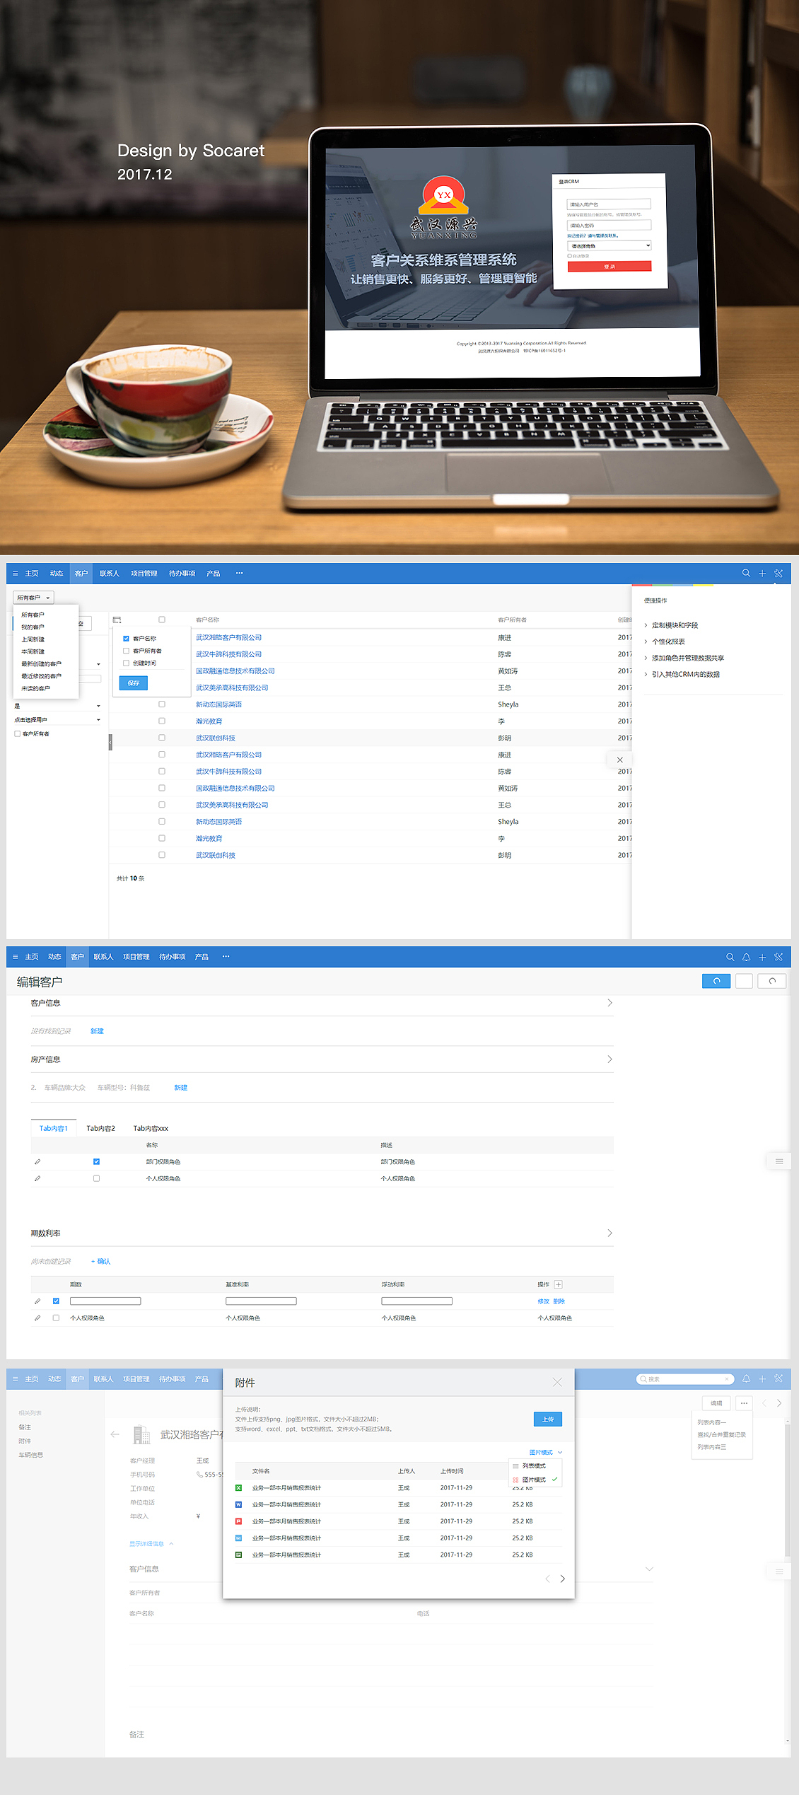The height and width of the screenshot is (1795, 799).
Task: Click the plus icon in the customer list header
Action: coord(762,574)
